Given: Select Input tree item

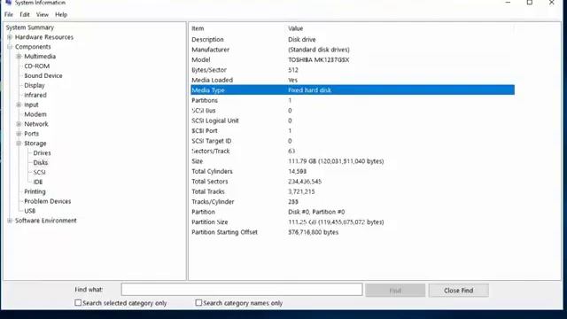Looking at the screenshot, I should tap(31, 105).
